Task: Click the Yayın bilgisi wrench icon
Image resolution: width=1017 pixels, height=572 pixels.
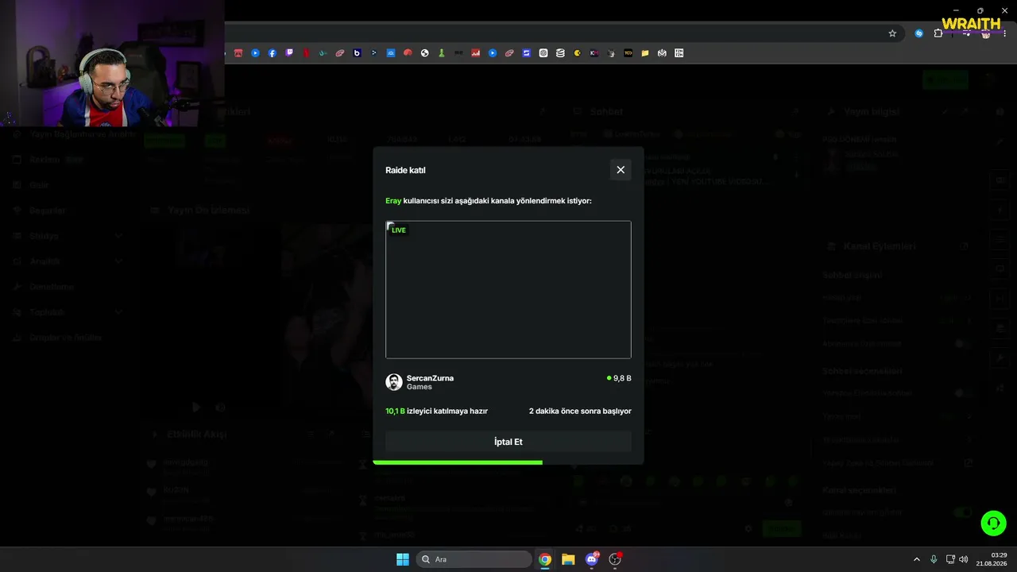Action: [x=832, y=112]
